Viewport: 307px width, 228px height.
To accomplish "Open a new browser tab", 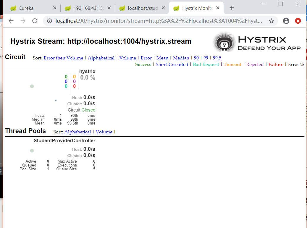I will pos(232,8).
